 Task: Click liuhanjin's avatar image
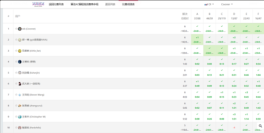(20, 73)
